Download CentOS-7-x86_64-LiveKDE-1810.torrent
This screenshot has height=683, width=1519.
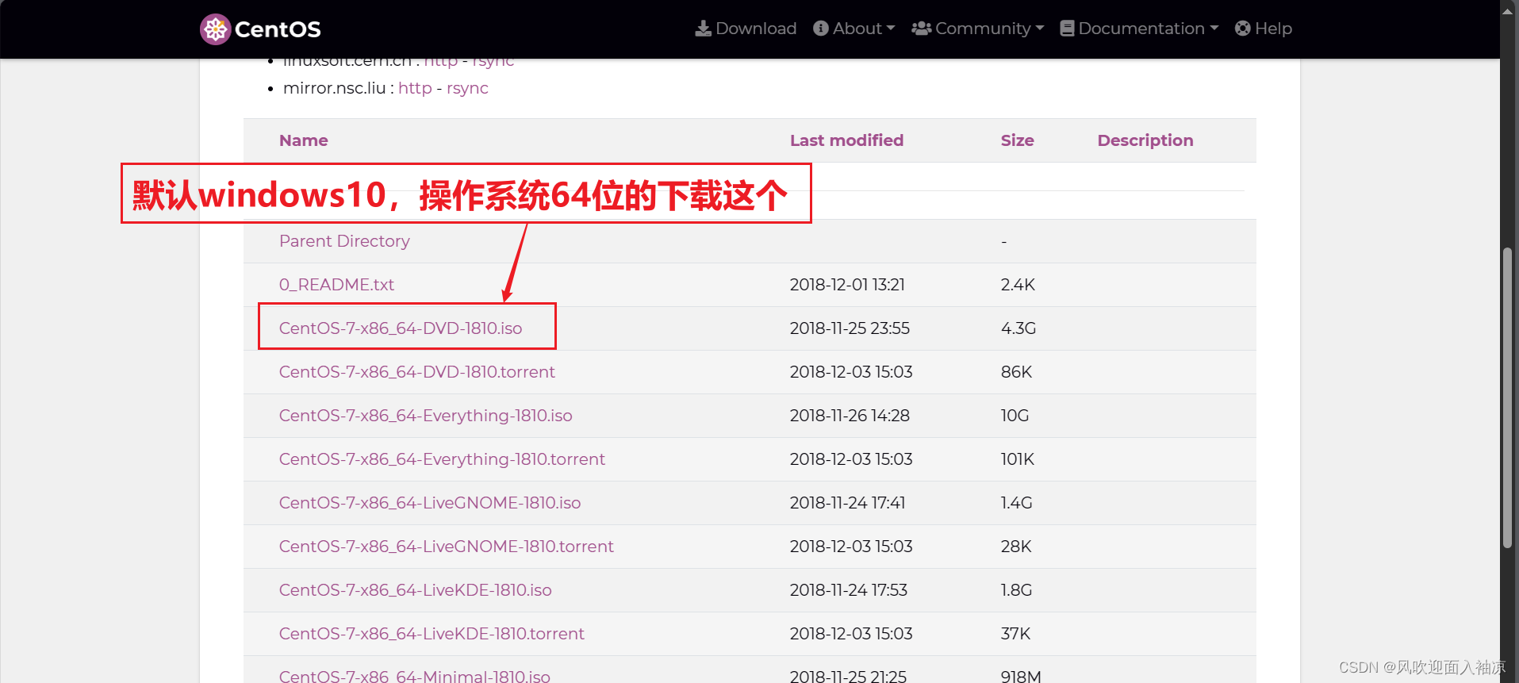coord(432,634)
